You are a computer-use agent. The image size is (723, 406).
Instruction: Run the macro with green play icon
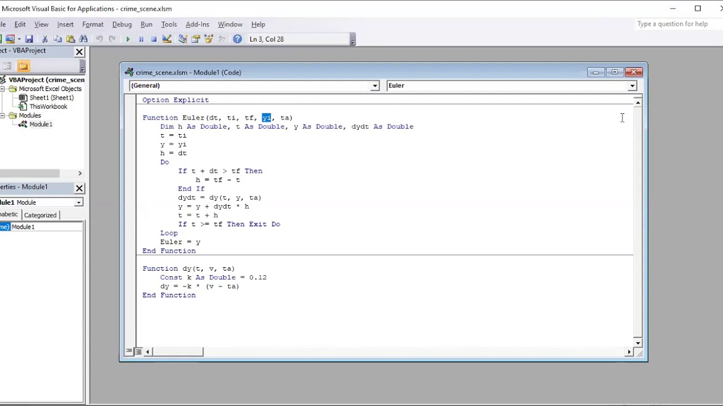pyautogui.click(x=128, y=39)
